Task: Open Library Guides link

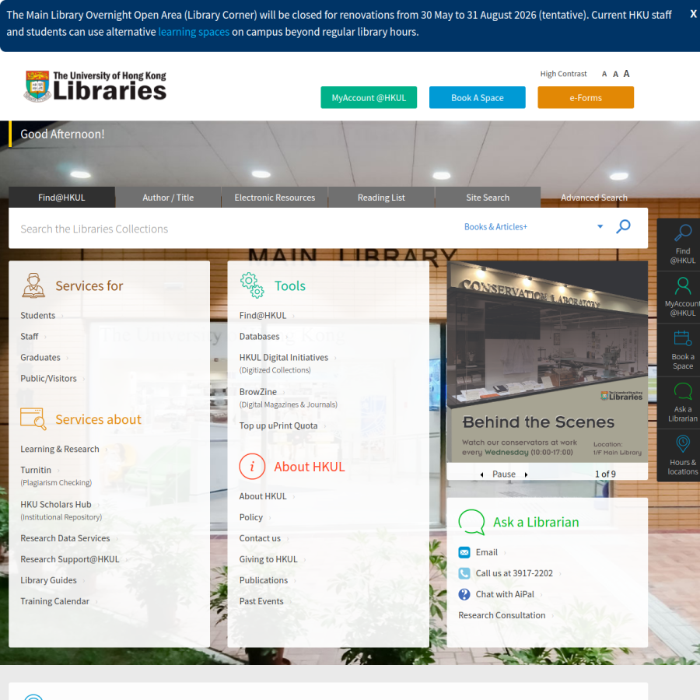Action: (49, 580)
